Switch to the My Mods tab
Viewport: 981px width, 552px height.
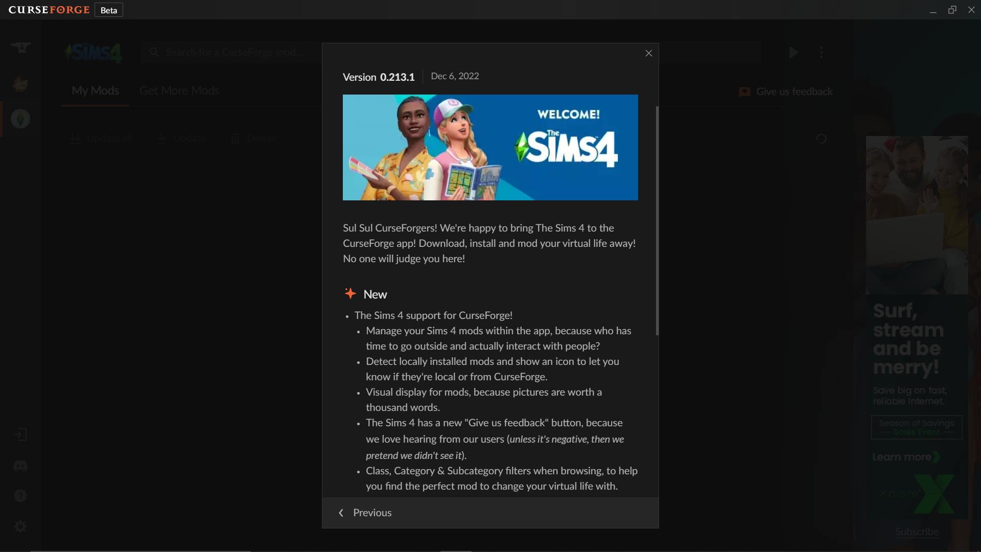pyautogui.click(x=95, y=91)
